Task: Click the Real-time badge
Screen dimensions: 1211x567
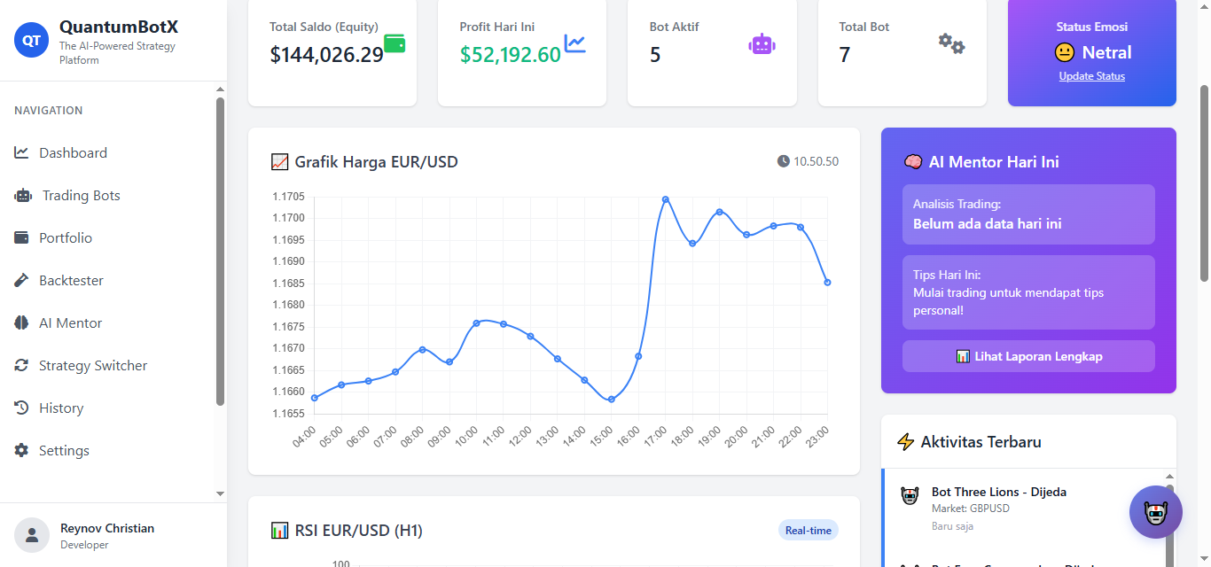Action: point(809,530)
